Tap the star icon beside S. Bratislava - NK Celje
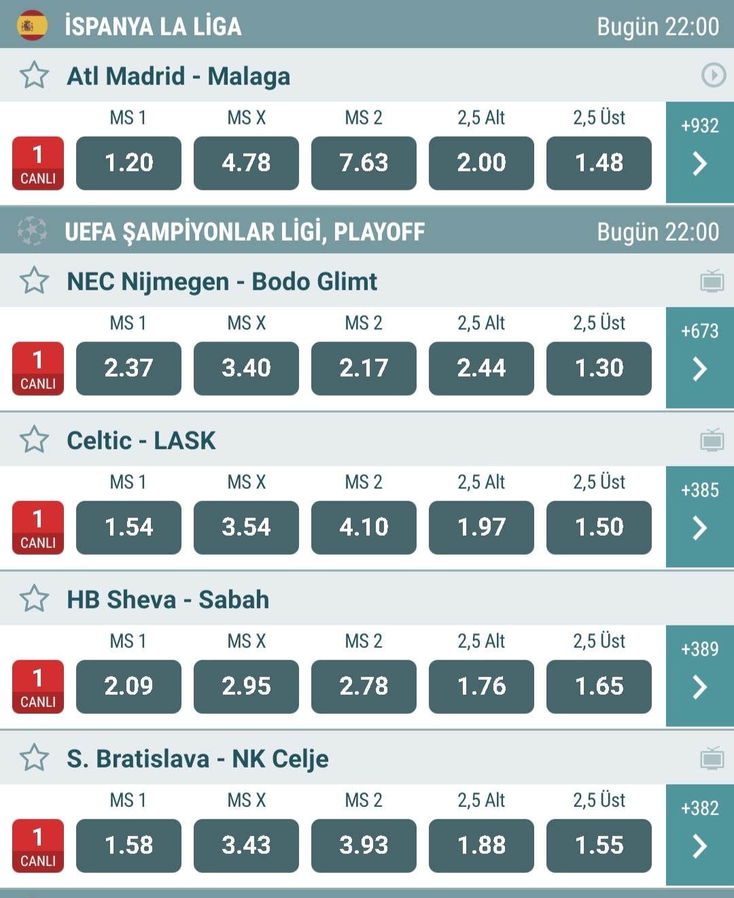This screenshot has width=734, height=898. 34,758
